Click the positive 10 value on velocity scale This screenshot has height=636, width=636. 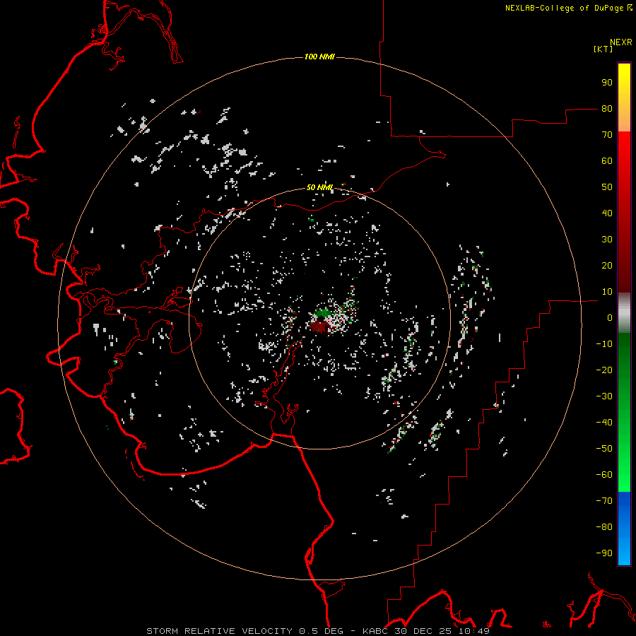pos(607,292)
